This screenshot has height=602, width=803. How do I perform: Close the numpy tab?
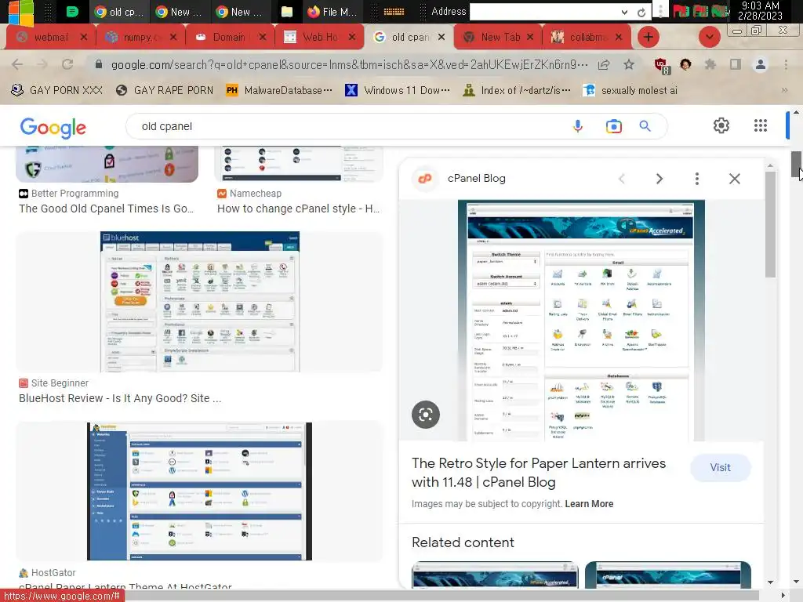(x=173, y=37)
